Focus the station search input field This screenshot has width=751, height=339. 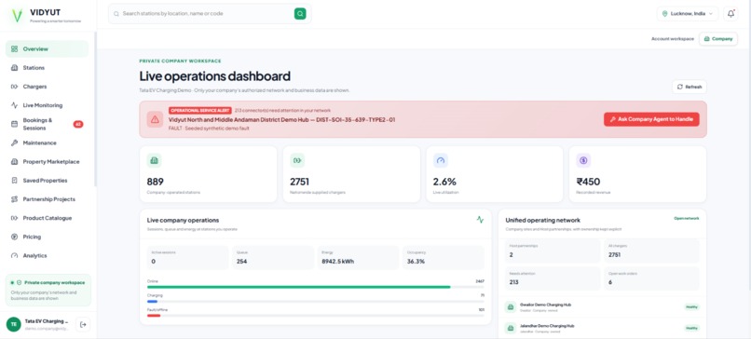click(x=207, y=14)
